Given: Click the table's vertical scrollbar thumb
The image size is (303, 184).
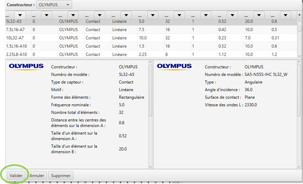Looking at the screenshot, I should tap(300, 29).
